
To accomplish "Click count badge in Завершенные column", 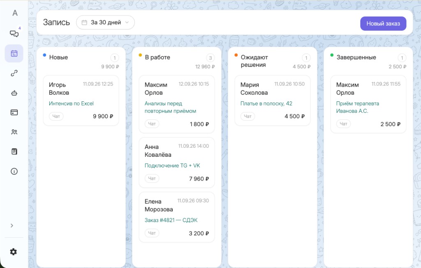I will pyautogui.click(x=402, y=58).
